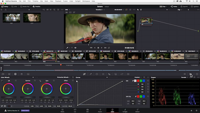This screenshot has height=113, width=200.
Task: Stop playback
Action: click(x=98, y=48)
